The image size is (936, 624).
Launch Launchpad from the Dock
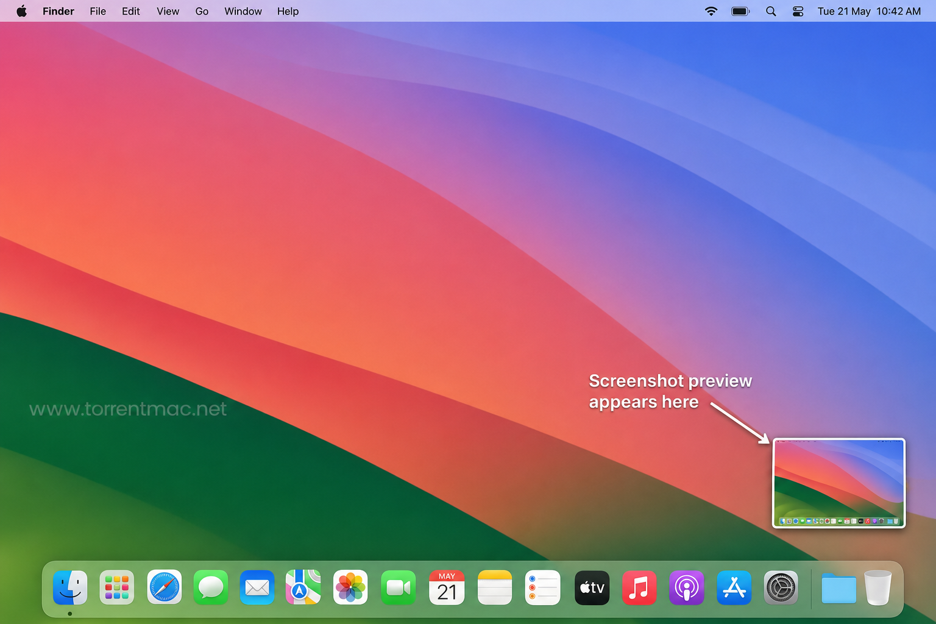point(117,587)
